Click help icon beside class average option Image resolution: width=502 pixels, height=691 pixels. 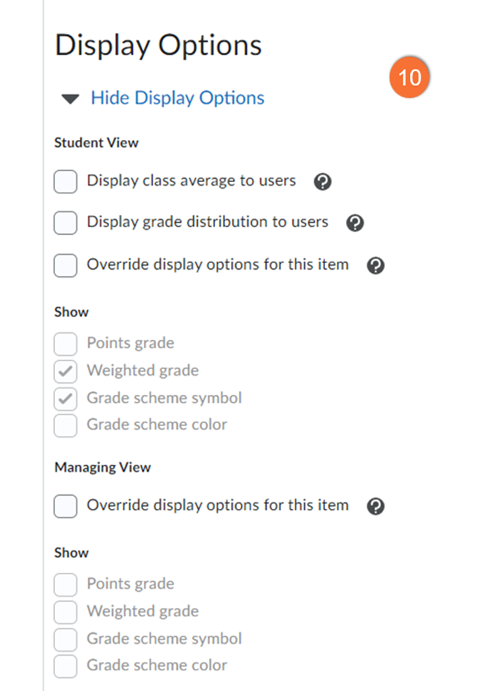coord(323,182)
